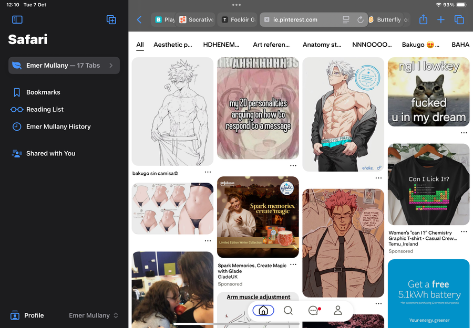Image resolution: width=473 pixels, height=328 pixels.
Task: Toggle the Safari sidebar icon
Action: coord(17,20)
